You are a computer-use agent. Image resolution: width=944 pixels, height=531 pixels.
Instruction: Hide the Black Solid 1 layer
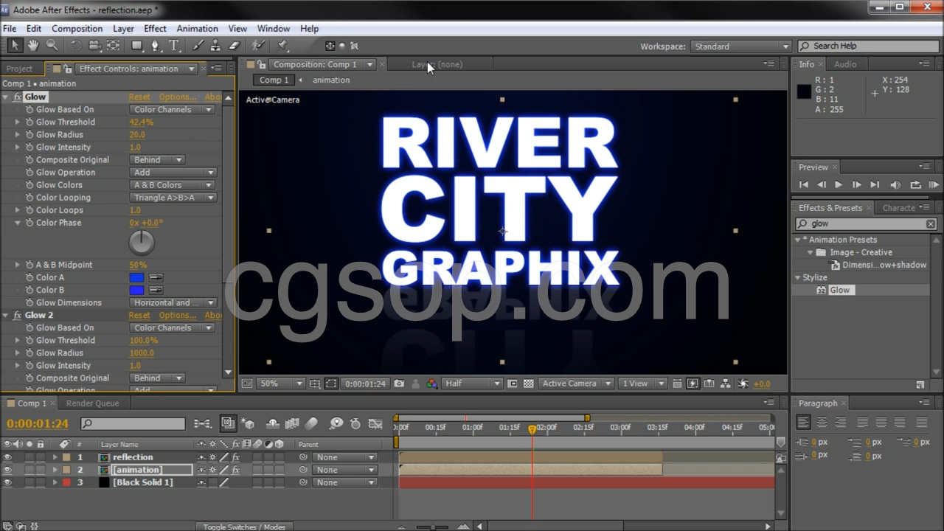[x=7, y=482]
